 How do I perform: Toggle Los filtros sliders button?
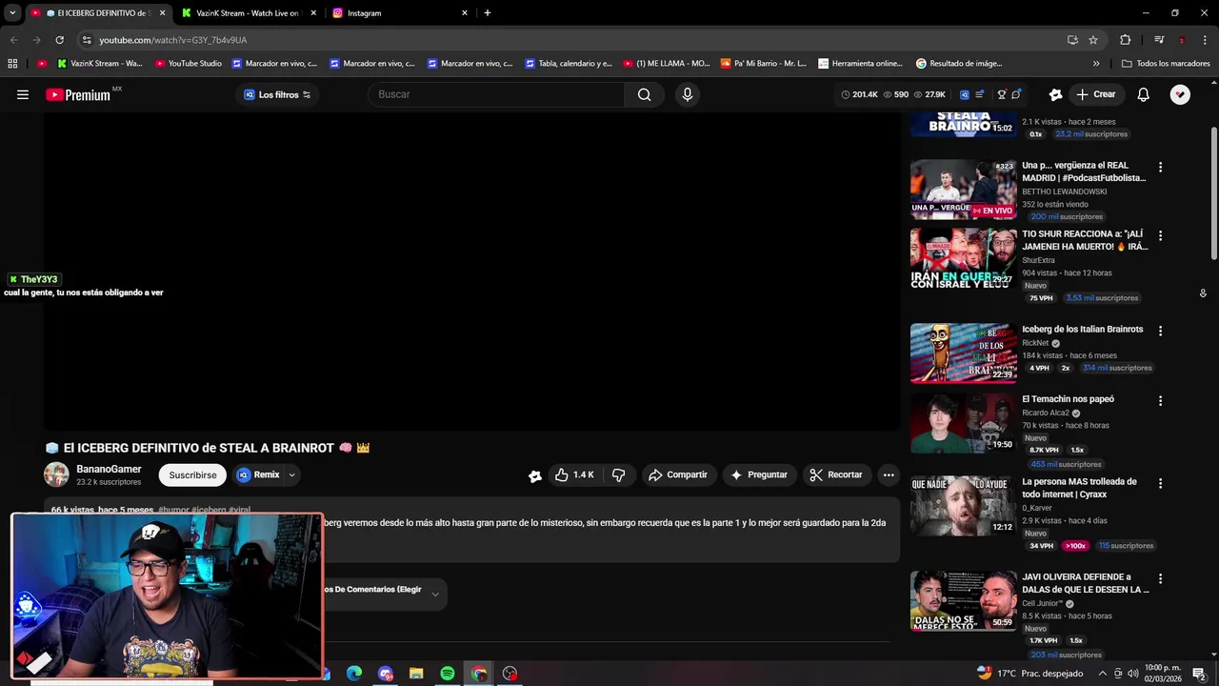(x=307, y=94)
